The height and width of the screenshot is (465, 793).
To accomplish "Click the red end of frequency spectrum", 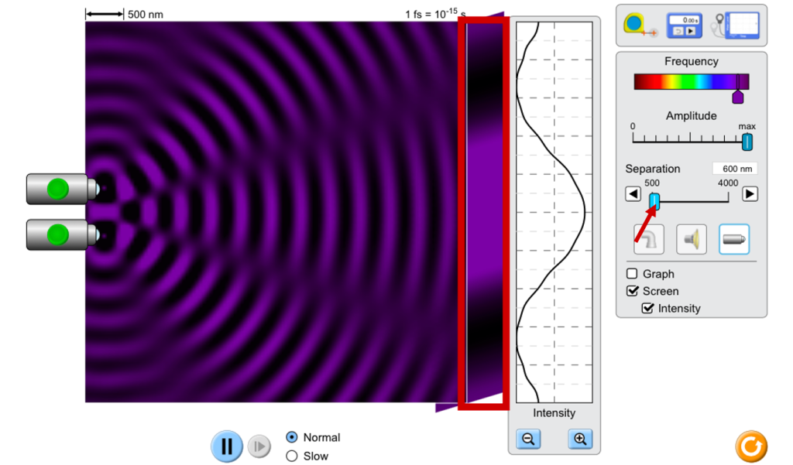I will click(641, 82).
